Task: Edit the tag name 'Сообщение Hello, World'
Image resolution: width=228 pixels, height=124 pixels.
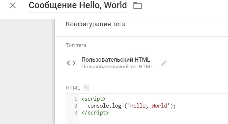Action: [x=78, y=5]
